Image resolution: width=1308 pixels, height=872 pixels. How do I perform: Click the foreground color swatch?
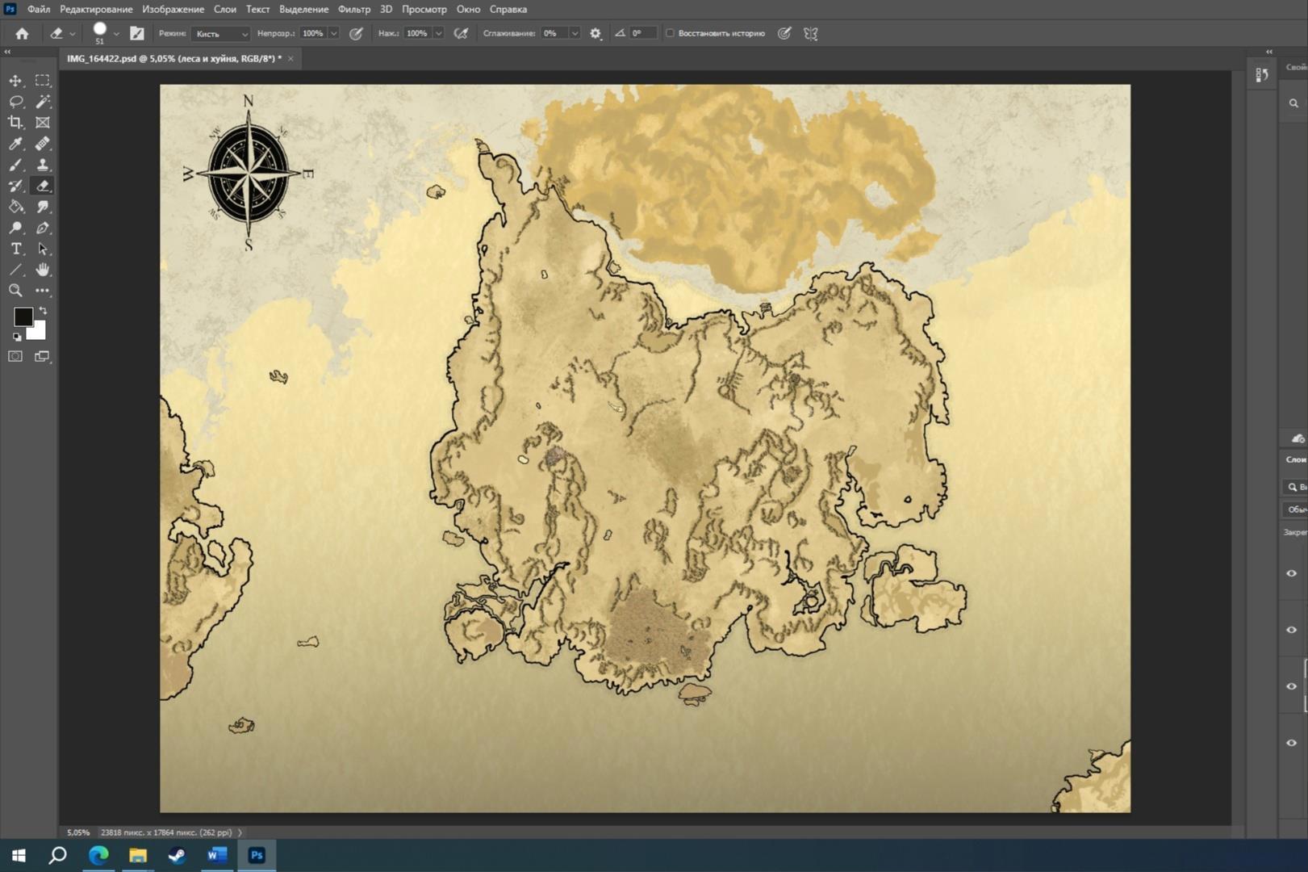tap(23, 317)
